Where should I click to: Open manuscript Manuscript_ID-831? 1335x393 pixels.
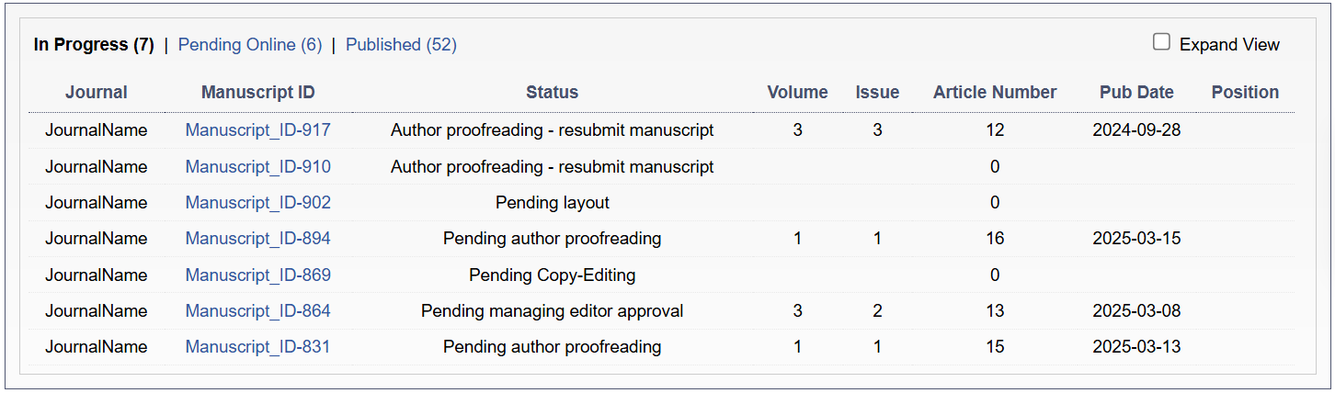click(257, 347)
